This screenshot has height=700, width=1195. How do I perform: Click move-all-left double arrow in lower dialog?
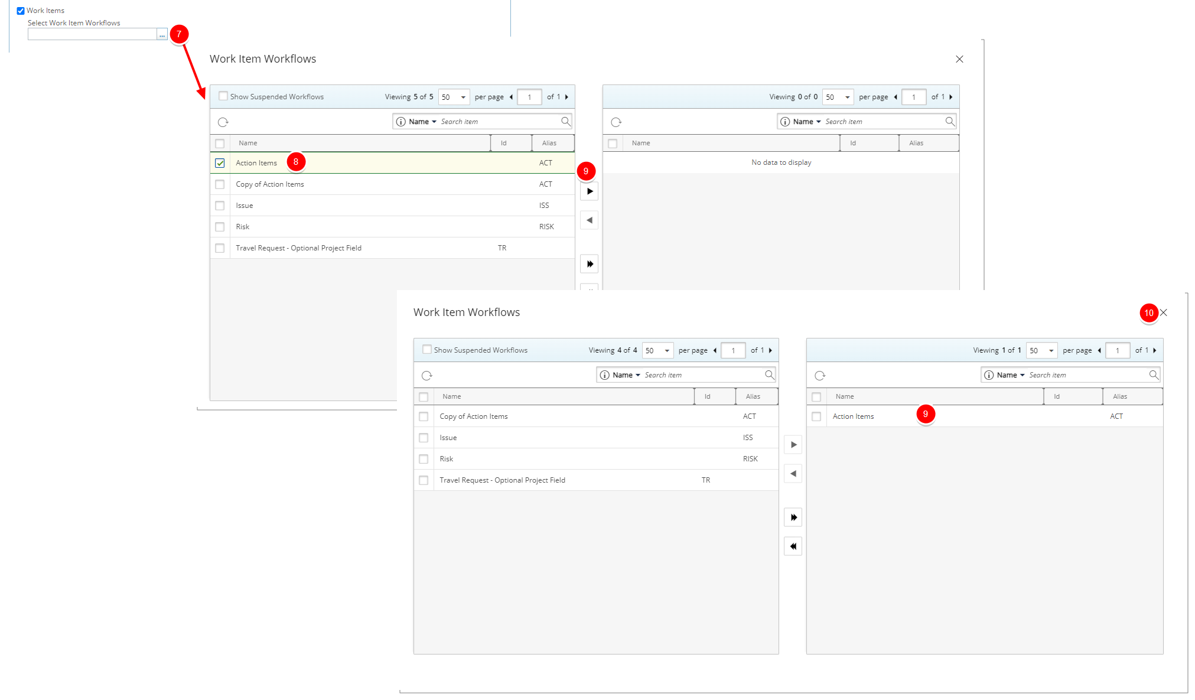click(x=793, y=546)
